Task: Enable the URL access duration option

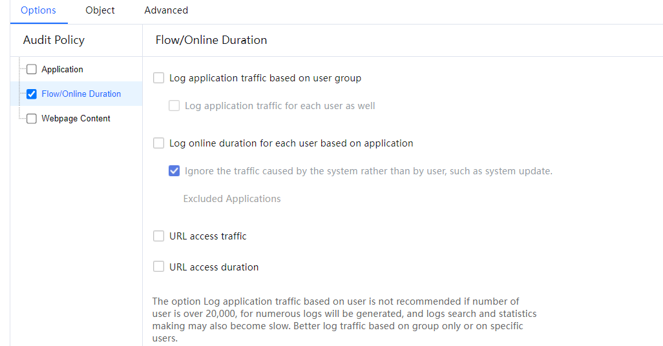Action: (x=159, y=267)
